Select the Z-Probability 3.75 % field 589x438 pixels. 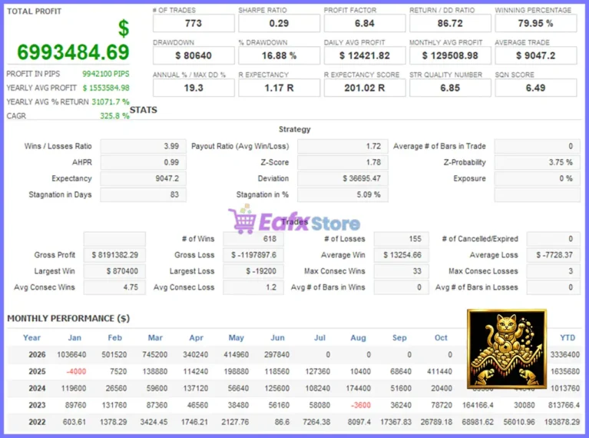(537, 162)
